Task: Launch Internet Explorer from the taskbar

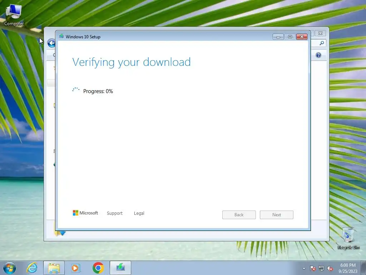Action: [x=32, y=268]
